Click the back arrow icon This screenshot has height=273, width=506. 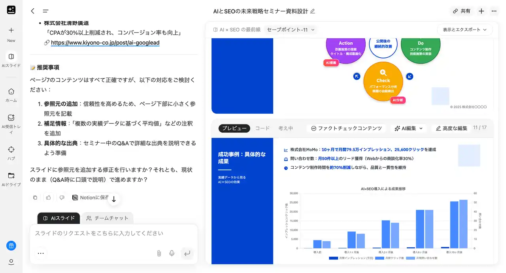(x=32, y=11)
